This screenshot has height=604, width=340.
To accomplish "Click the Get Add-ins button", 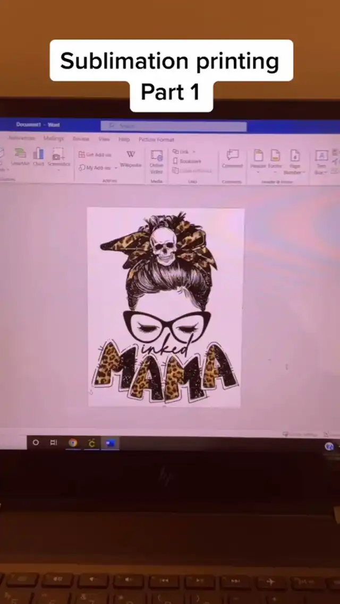I will point(95,154).
